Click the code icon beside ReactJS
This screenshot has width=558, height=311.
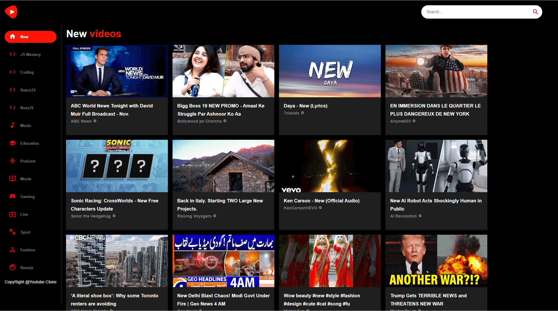point(13,90)
